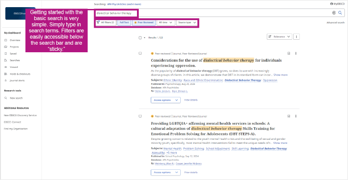The height and width of the screenshot is (180, 348).
Task: Open 'Providing LGBTQIA+ affirming' article title
Action: [x=213, y=129]
